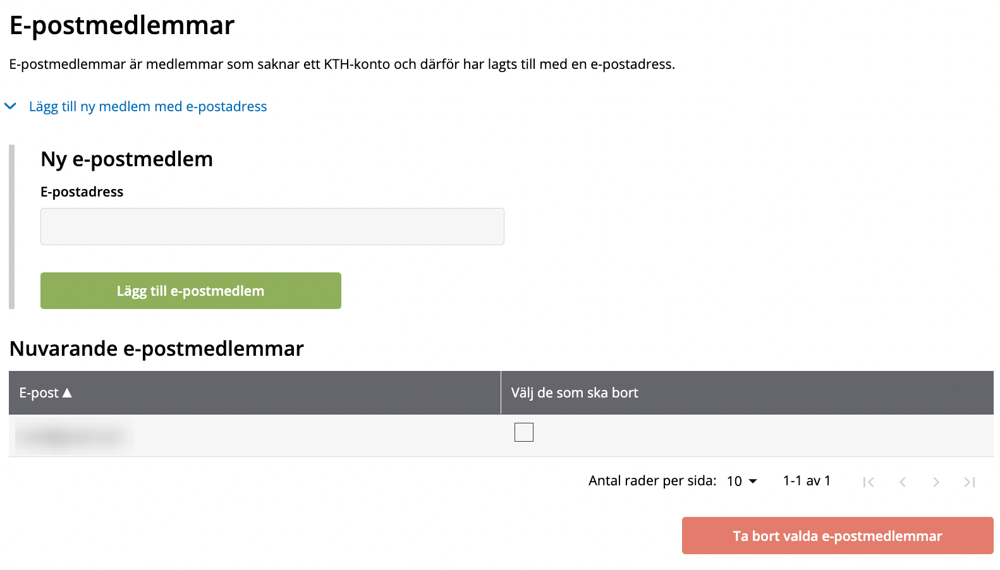Screen dimensions: 1000x570
Task: Click the "E-post" column header label
Action: [x=39, y=393]
